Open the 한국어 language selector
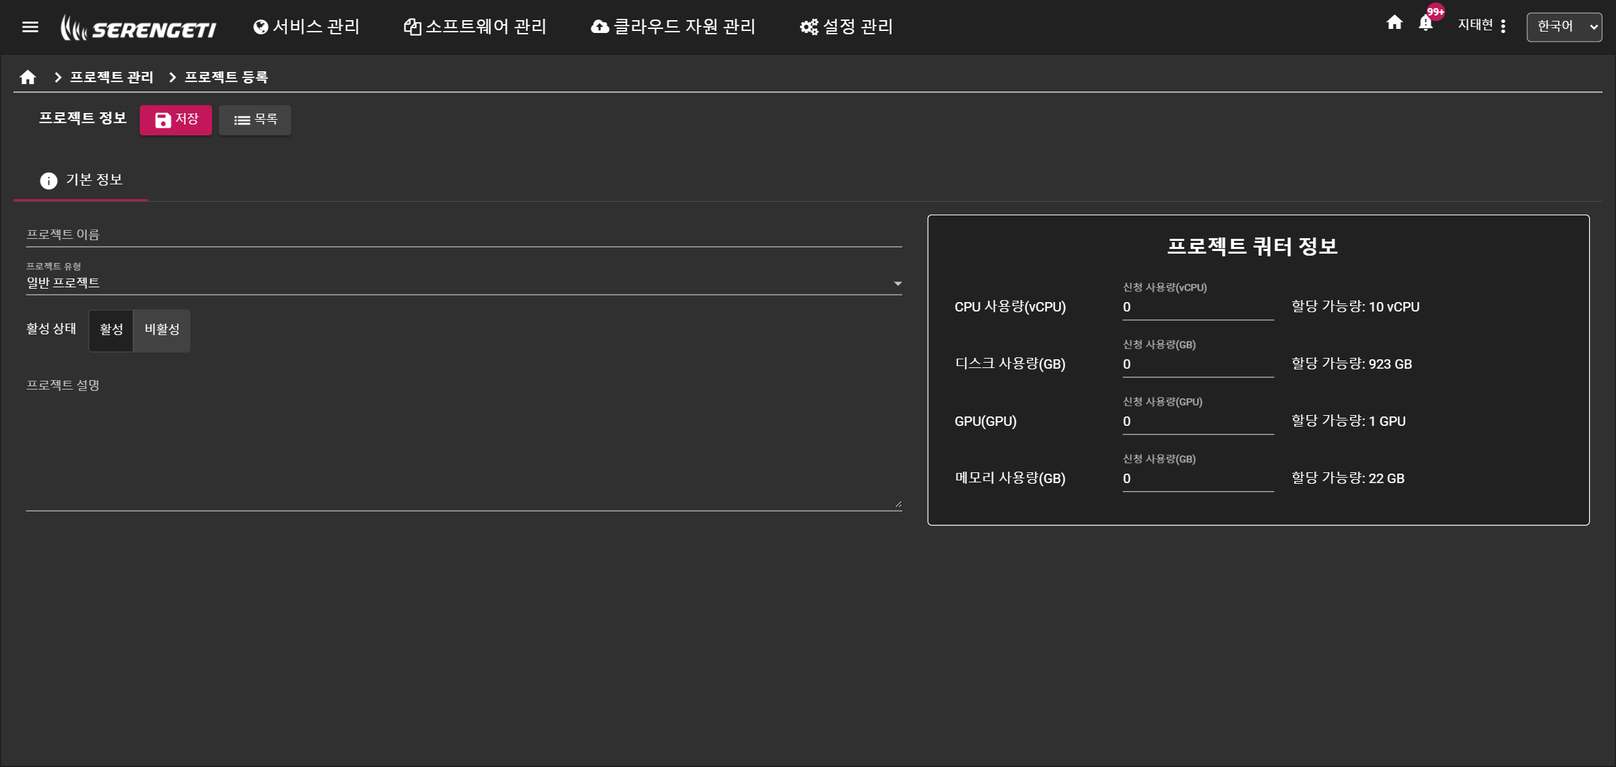 pos(1563,27)
